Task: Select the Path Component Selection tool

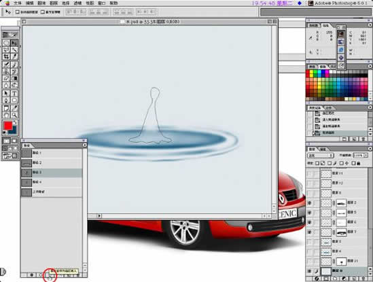Action: coord(6,93)
